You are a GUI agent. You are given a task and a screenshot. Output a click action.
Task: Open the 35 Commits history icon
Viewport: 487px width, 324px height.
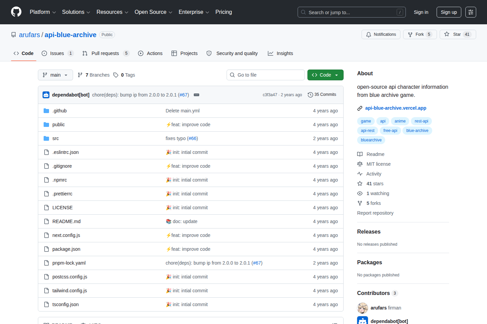310,94
